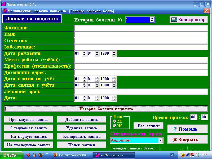212x159 pixels.
Task: Click the Лечащий врач input field
Action: (141, 92)
